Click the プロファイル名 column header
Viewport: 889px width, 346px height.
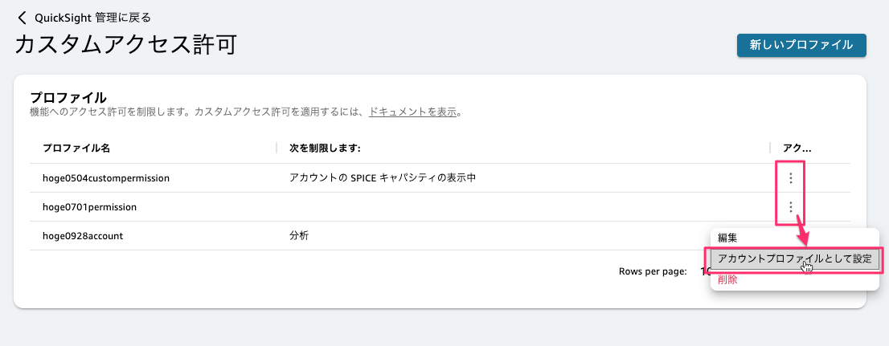coord(76,149)
